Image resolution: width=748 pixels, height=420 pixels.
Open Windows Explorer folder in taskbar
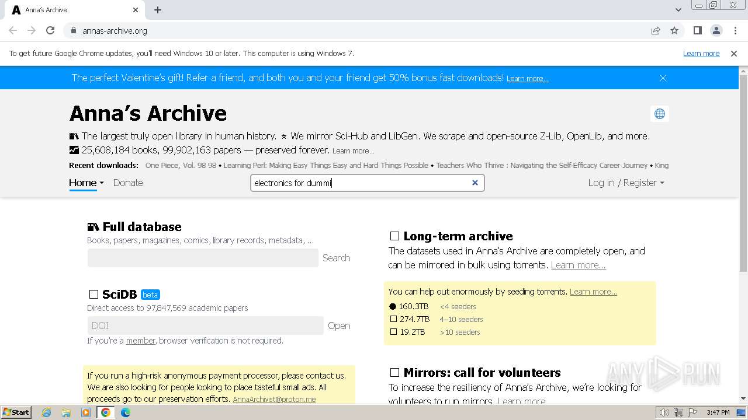[x=66, y=412]
